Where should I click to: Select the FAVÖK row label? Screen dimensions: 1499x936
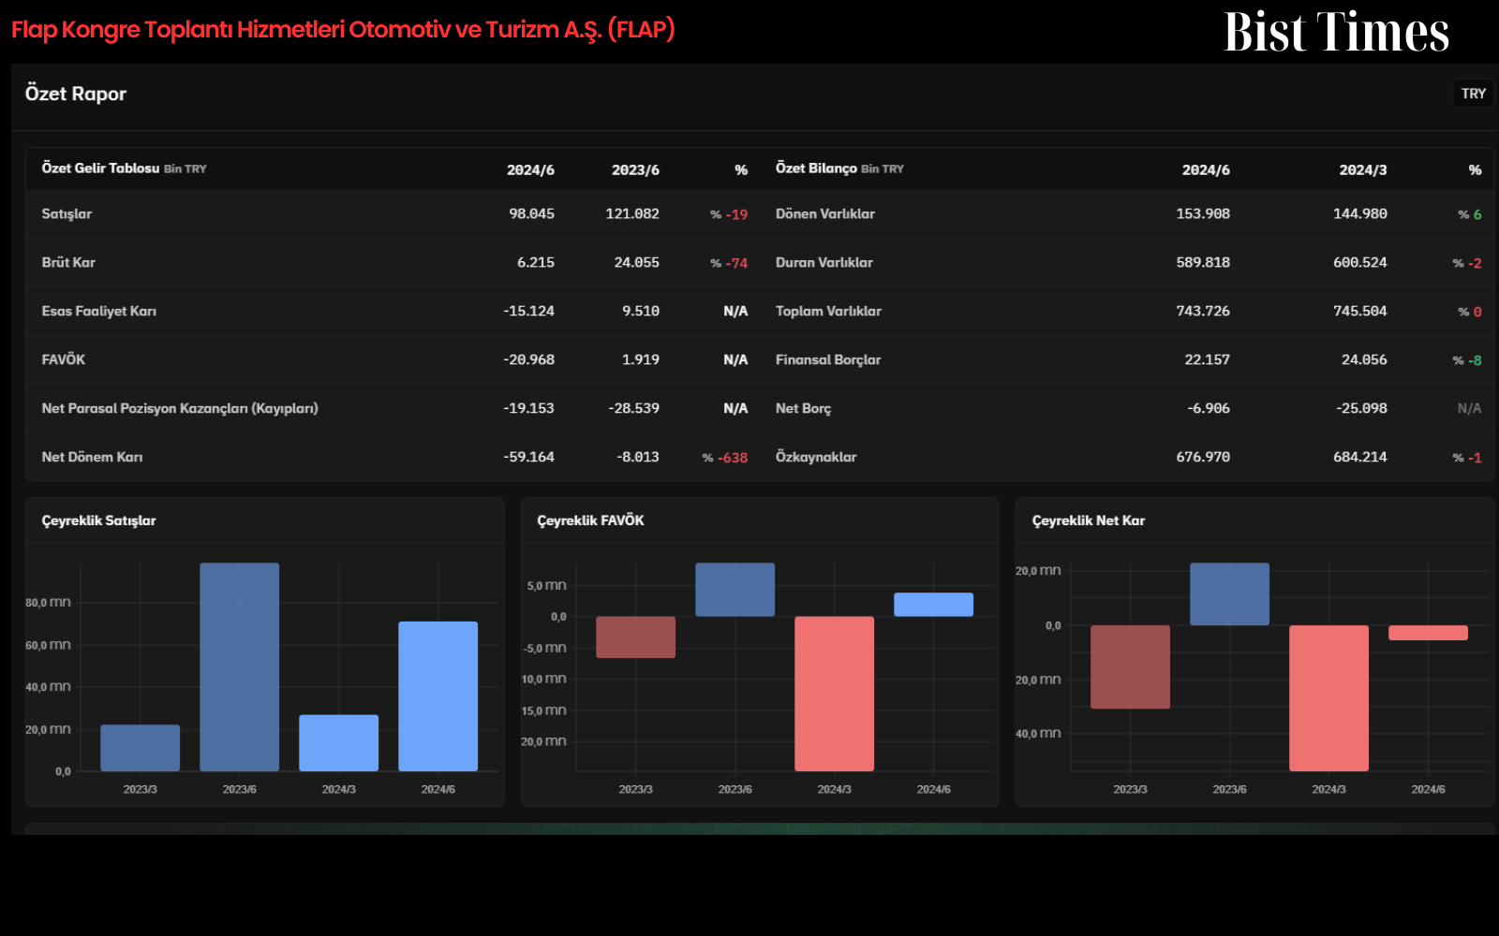tap(64, 360)
